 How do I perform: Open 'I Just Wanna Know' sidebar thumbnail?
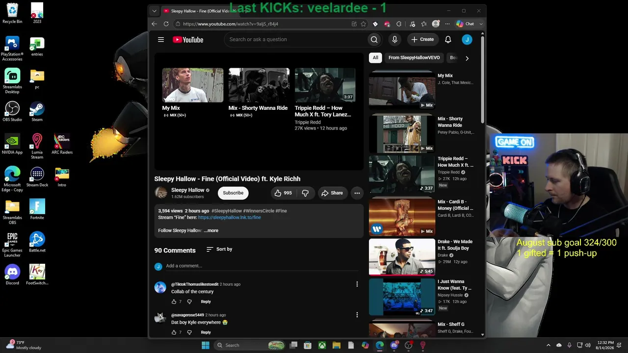pos(402,297)
